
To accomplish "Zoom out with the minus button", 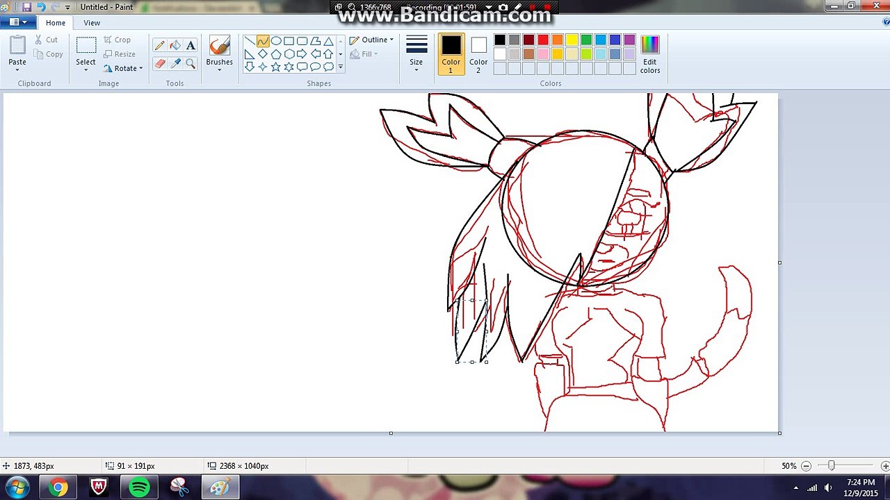I will pos(807,466).
